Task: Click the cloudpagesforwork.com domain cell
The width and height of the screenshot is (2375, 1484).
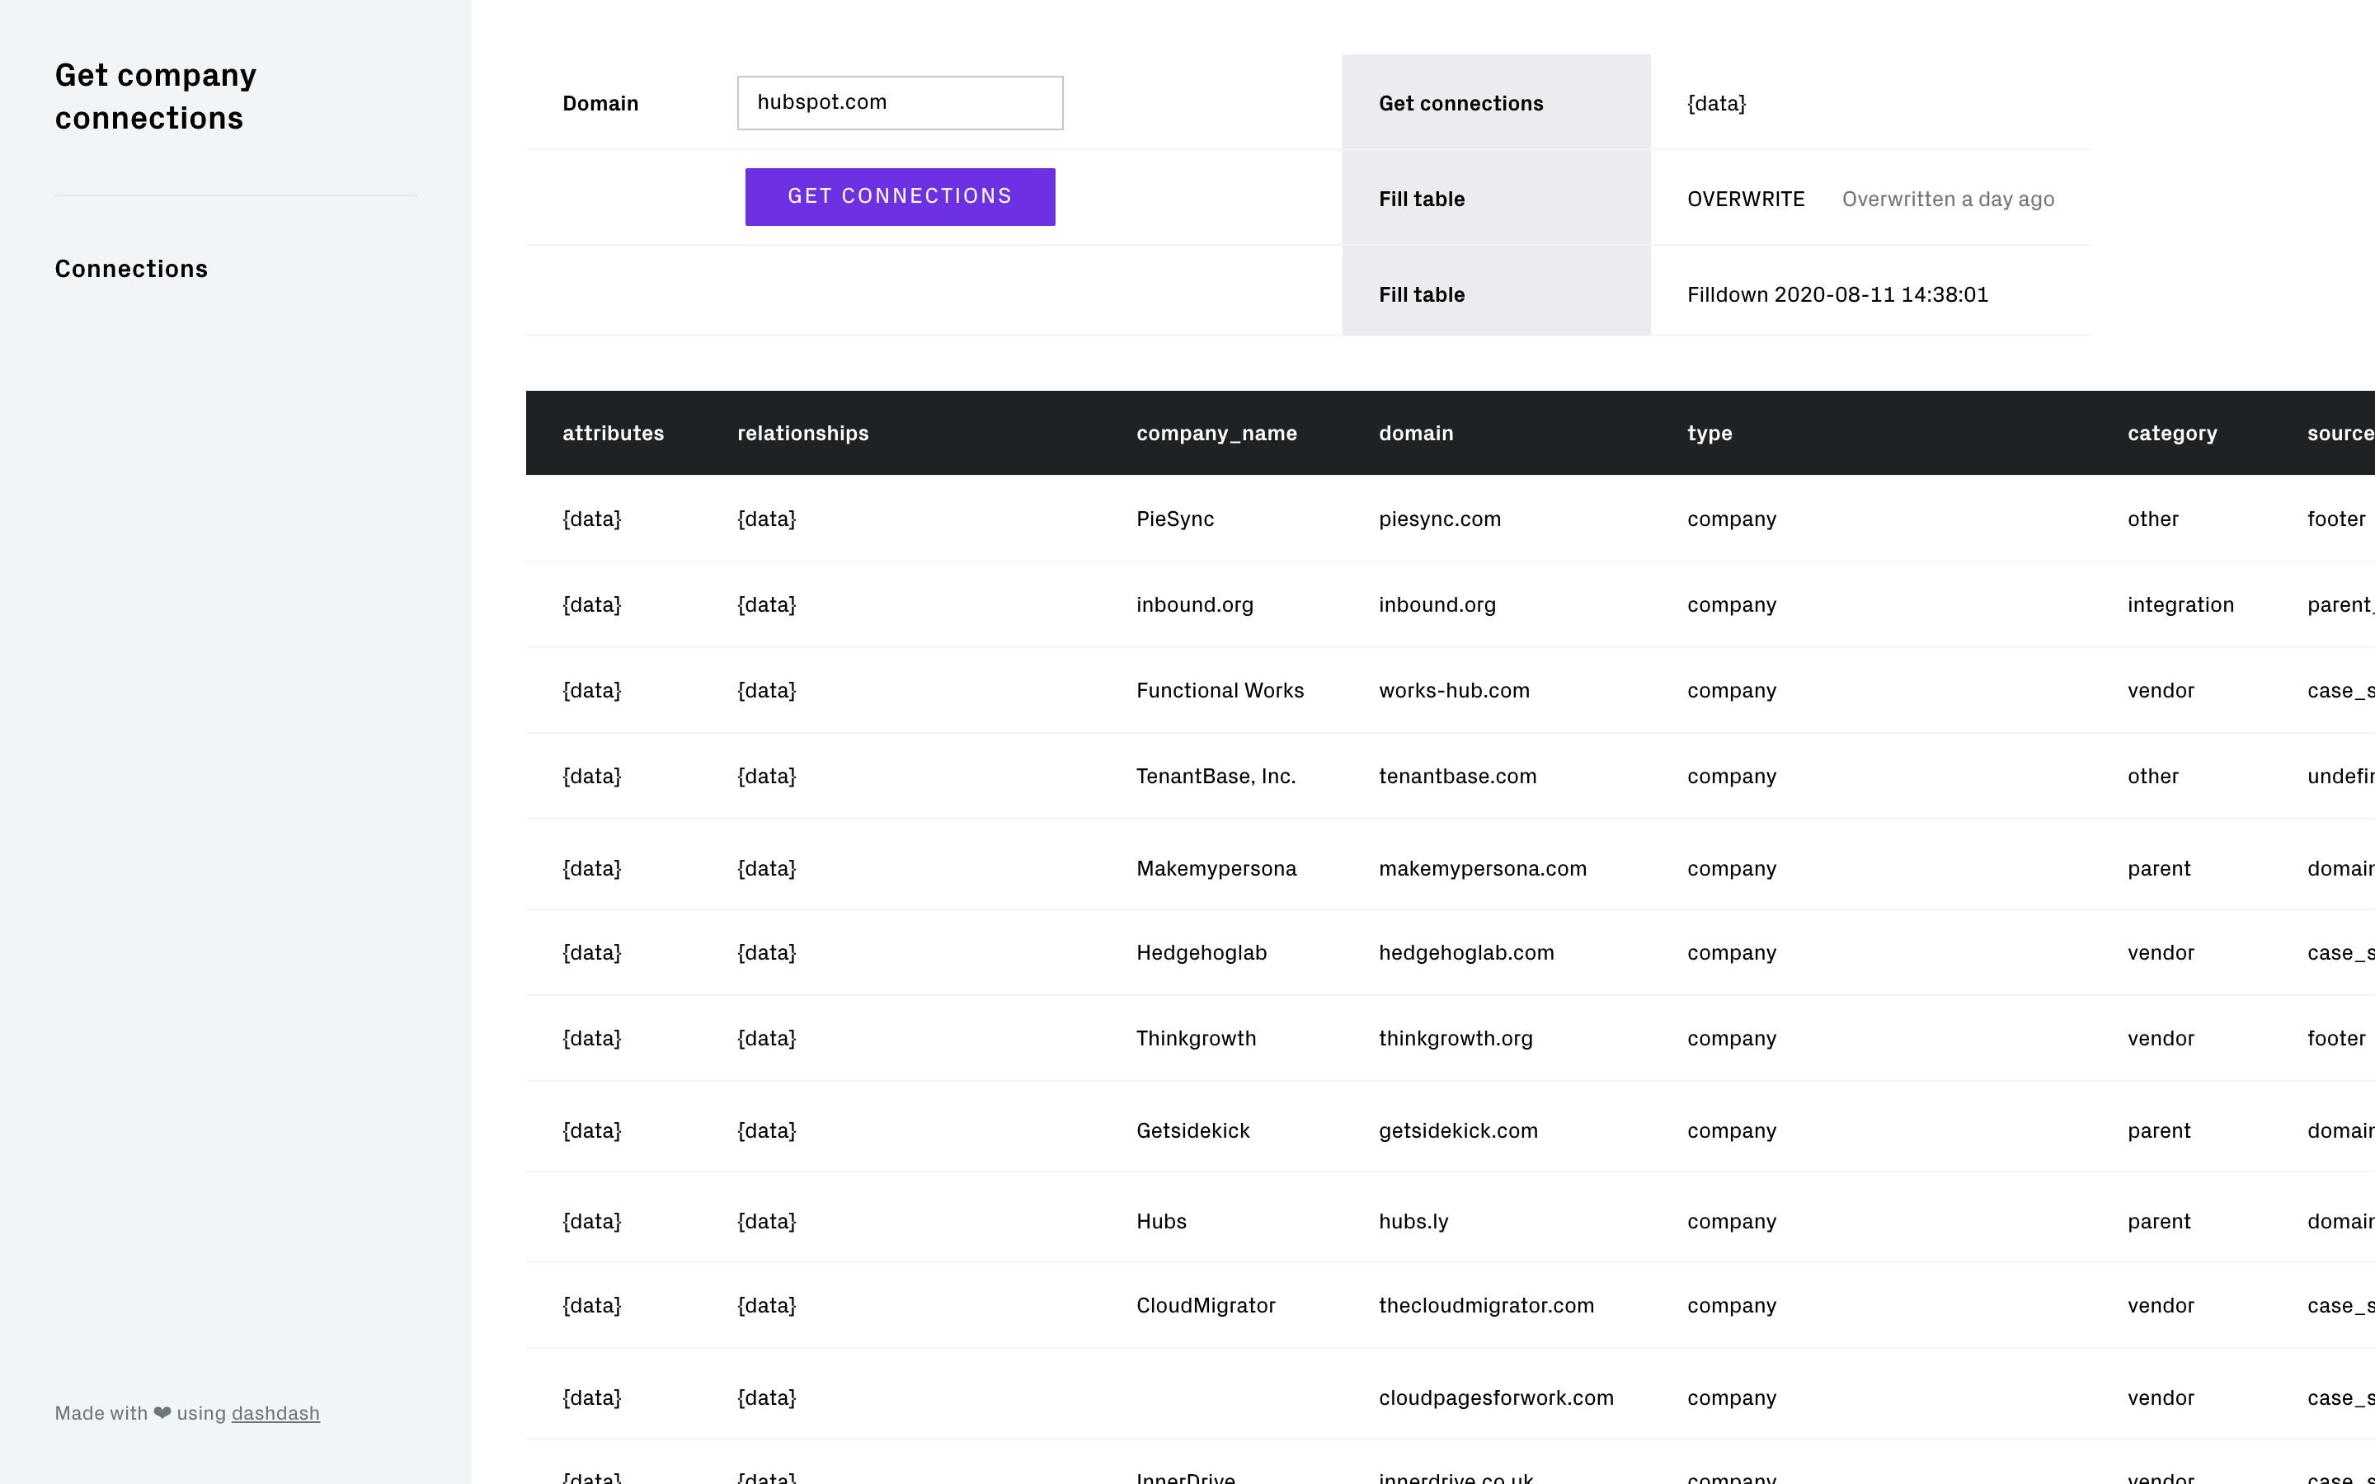Action: pos(1496,1397)
